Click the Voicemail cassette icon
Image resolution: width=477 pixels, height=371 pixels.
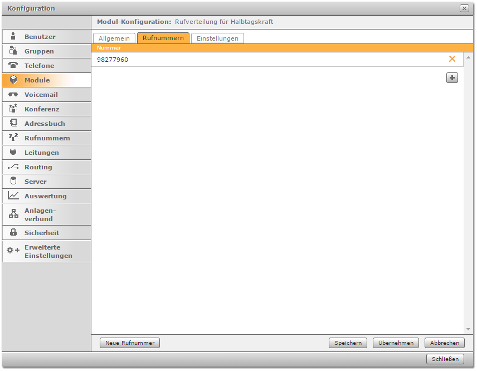tap(13, 95)
